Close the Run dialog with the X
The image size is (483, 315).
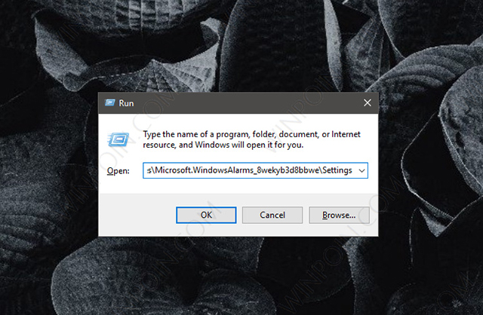tap(368, 102)
